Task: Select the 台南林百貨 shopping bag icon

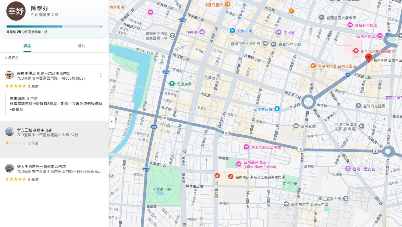Action: [x=277, y=109]
